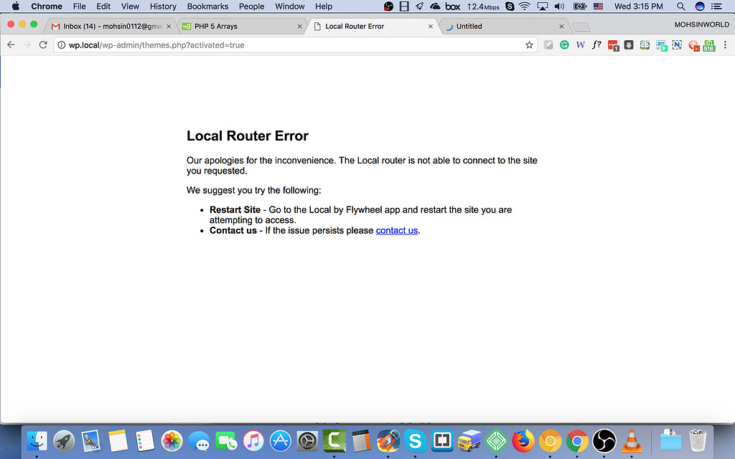Open the Nimbus screenshot extension

coord(677,44)
